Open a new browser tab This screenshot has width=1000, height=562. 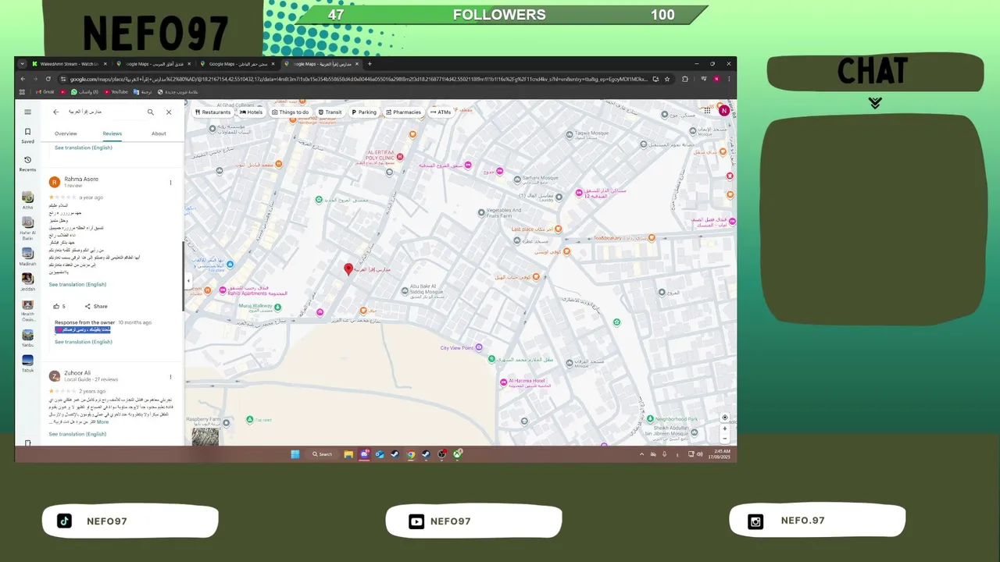(x=370, y=64)
